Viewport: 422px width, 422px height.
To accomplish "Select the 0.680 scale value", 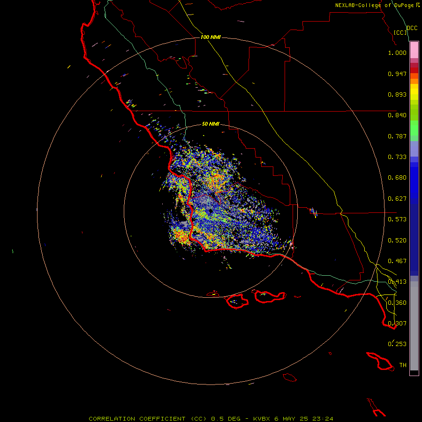I will (x=397, y=178).
